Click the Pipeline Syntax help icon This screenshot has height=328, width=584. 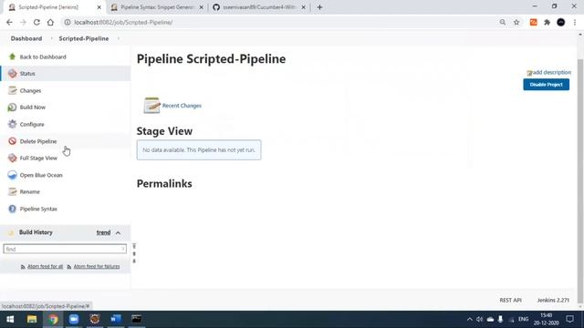click(x=12, y=209)
